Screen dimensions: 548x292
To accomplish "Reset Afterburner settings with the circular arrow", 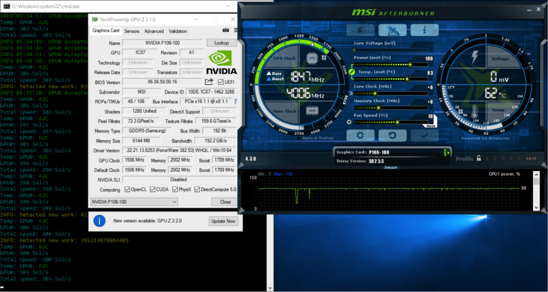I will point(392,135).
